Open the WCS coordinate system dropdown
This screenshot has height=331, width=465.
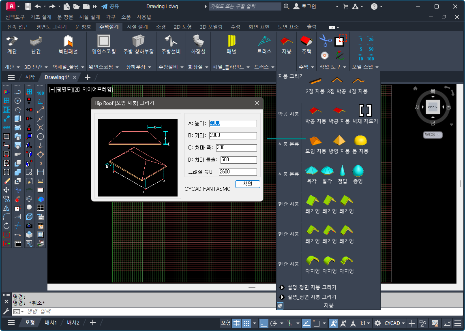pos(433,135)
